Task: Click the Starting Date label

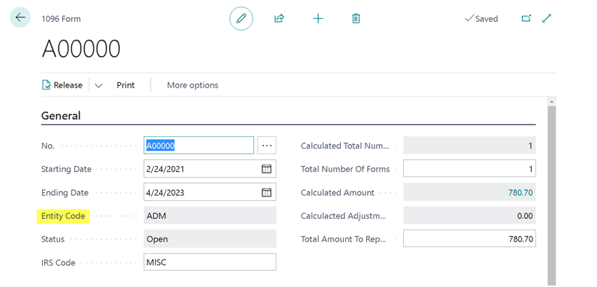Action: (66, 169)
